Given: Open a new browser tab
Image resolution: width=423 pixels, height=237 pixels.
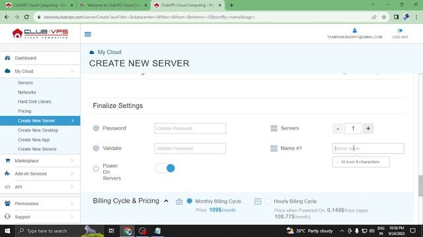Looking at the screenshot, I should click(231, 5).
